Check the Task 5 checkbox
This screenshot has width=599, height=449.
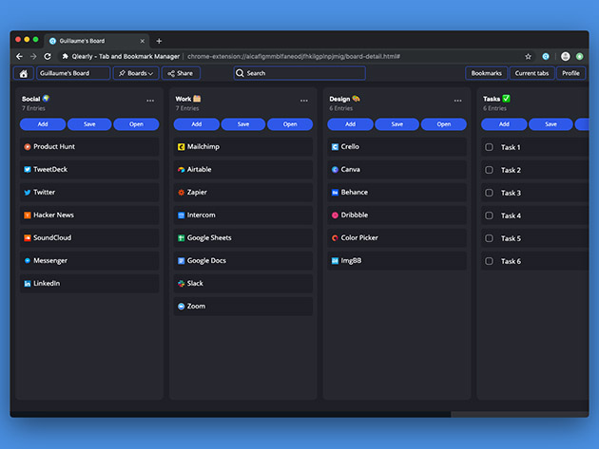click(489, 238)
